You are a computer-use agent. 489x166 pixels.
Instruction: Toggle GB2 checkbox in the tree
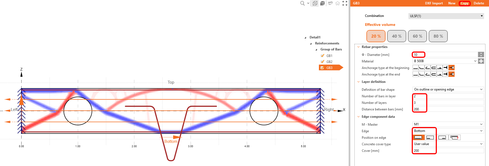coord(322,62)
